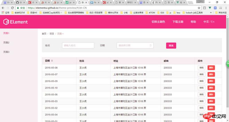Click the Element logo in header
The image size is (229, 122).
click(x=15, y=22)
